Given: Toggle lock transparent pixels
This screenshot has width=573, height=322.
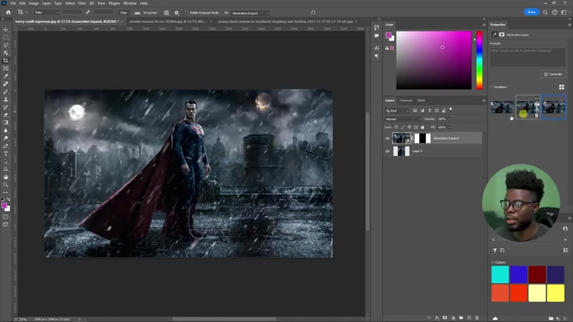Looking at the screenshot, I should click(396, 127).
